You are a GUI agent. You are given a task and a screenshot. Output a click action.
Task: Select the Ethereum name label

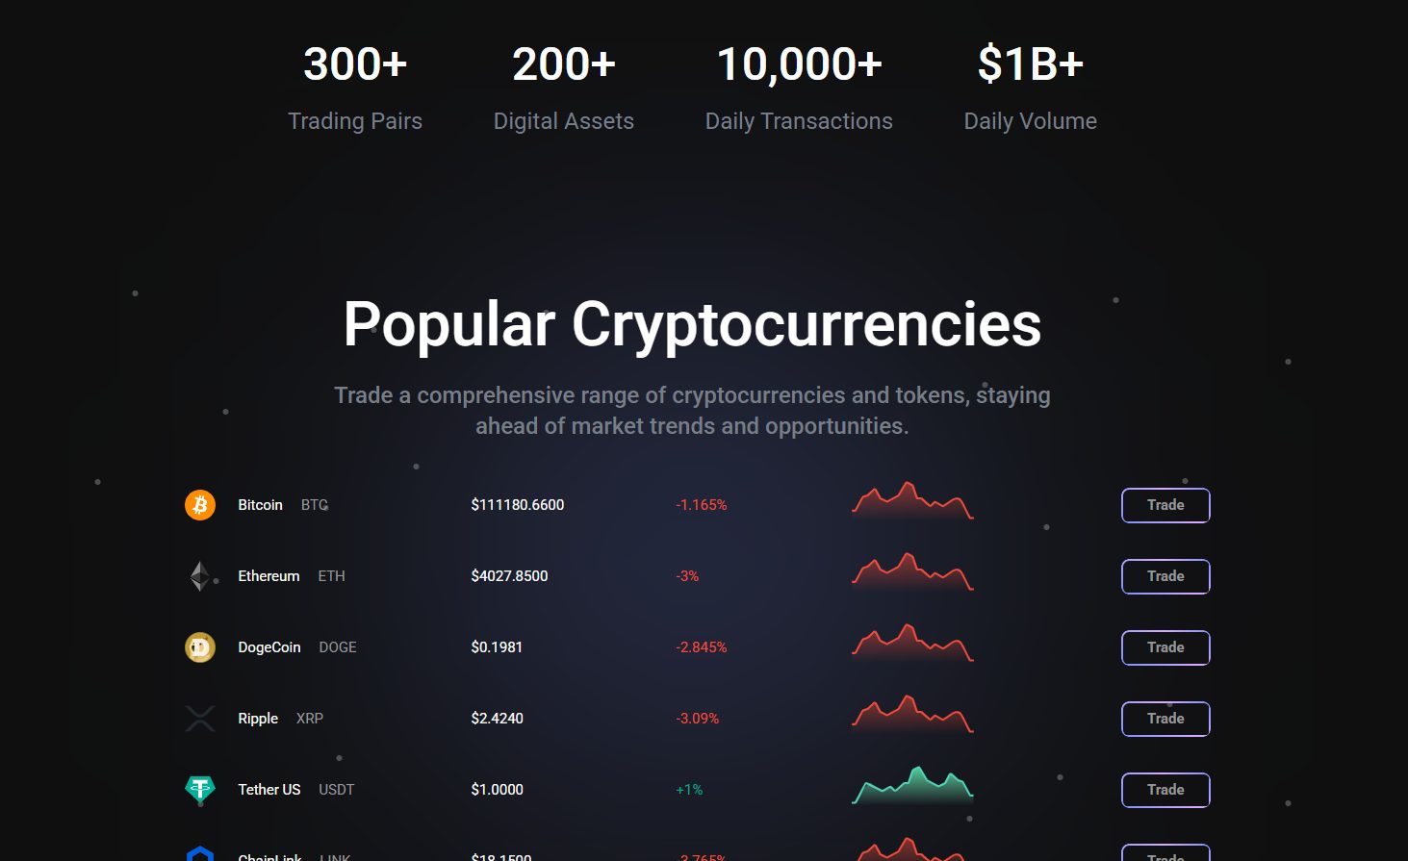(269, 576)
